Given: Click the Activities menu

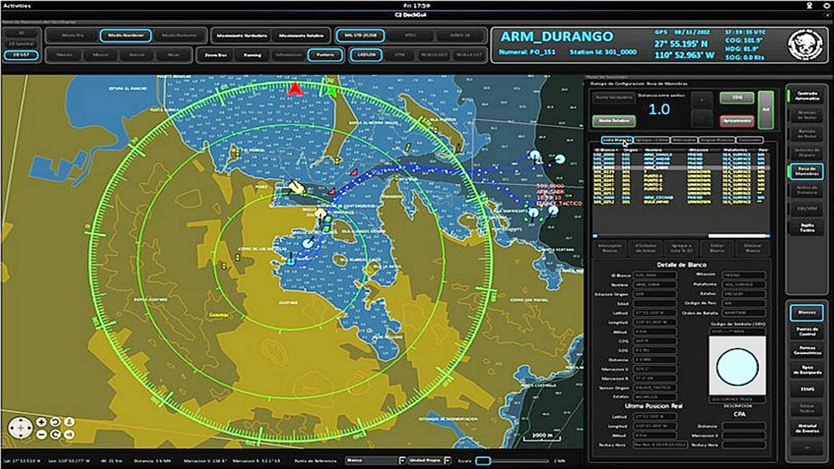Looking at the screenshot, I should [x=17, y=6].
